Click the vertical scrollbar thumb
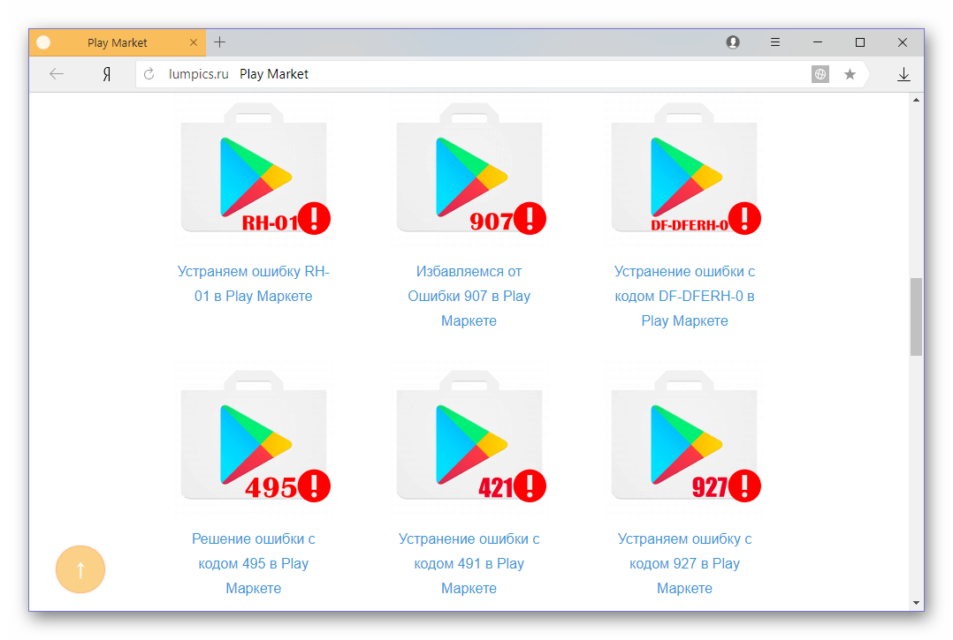The width and height of the screenshot is (953, 640). pos(916,317)
